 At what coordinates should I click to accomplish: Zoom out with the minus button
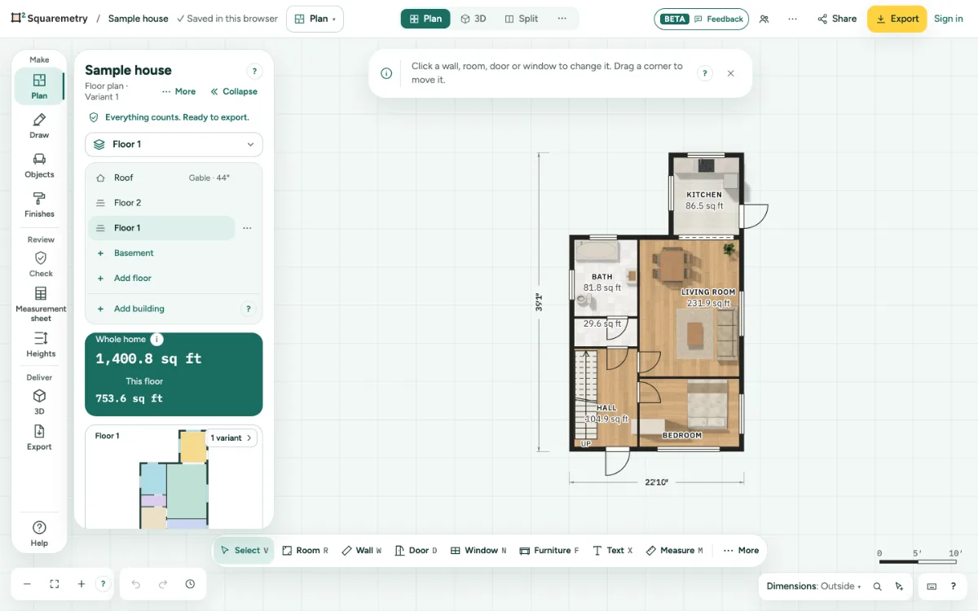[27, 584]
